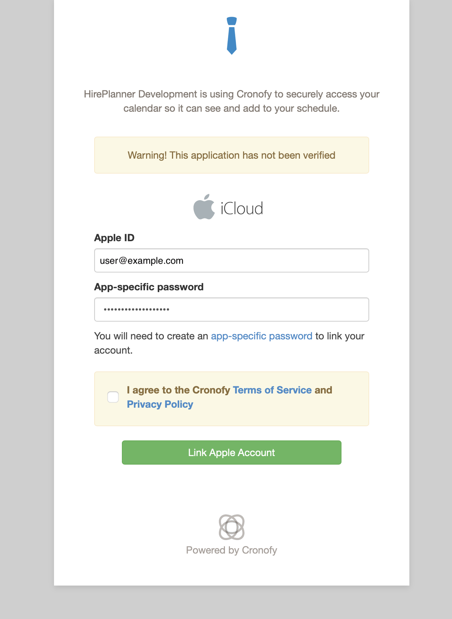Click 'You will need to create an' text
The image size is (452, 619).
[x=151, y=336]
